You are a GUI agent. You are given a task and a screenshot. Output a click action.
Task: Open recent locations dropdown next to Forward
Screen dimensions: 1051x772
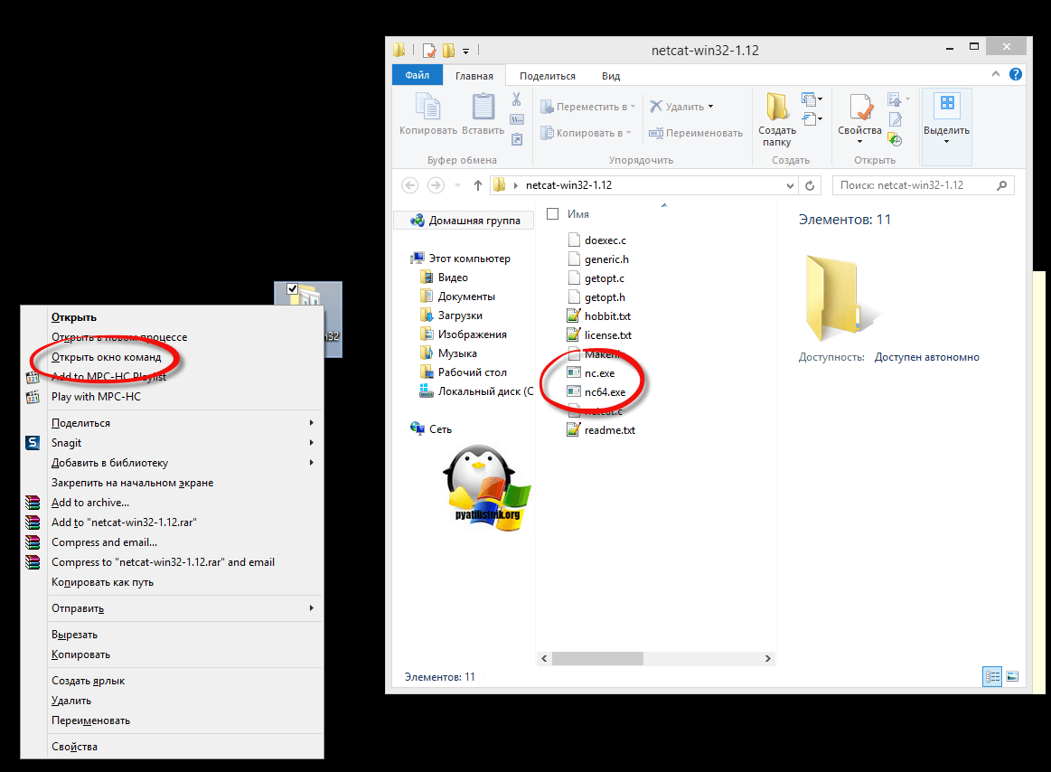[x=458, y=185]
